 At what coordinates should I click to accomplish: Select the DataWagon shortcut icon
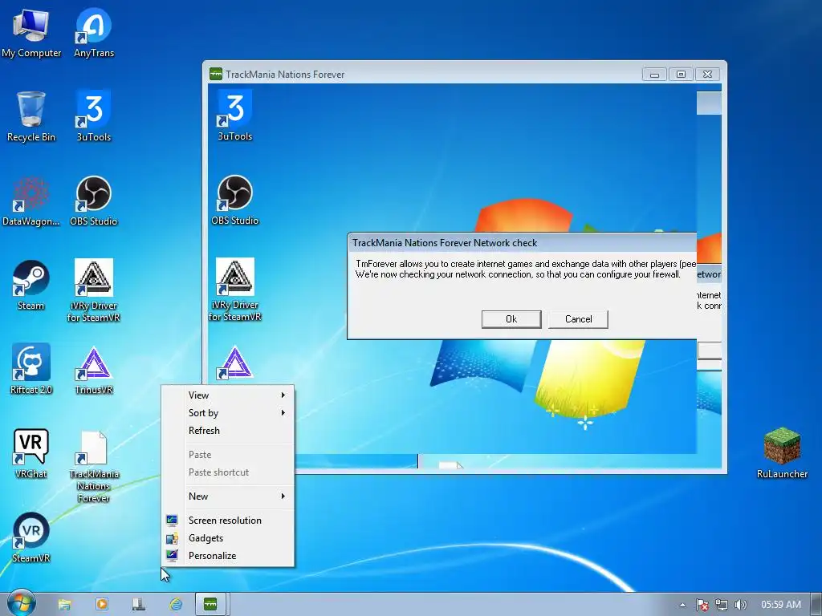coord(31,201)
